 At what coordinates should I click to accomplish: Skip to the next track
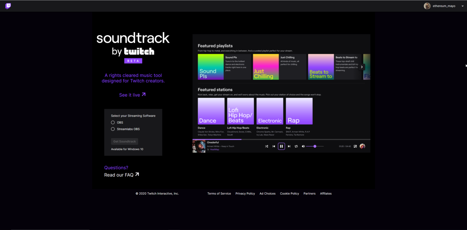289,146
